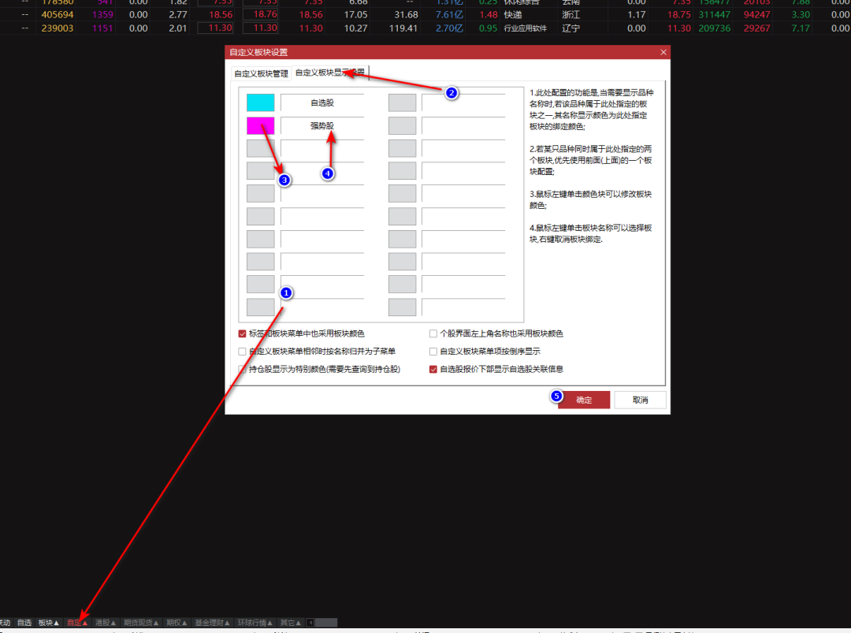Close the 自定义板块设置 dialog
851x633 pixels.
[663, 52]
